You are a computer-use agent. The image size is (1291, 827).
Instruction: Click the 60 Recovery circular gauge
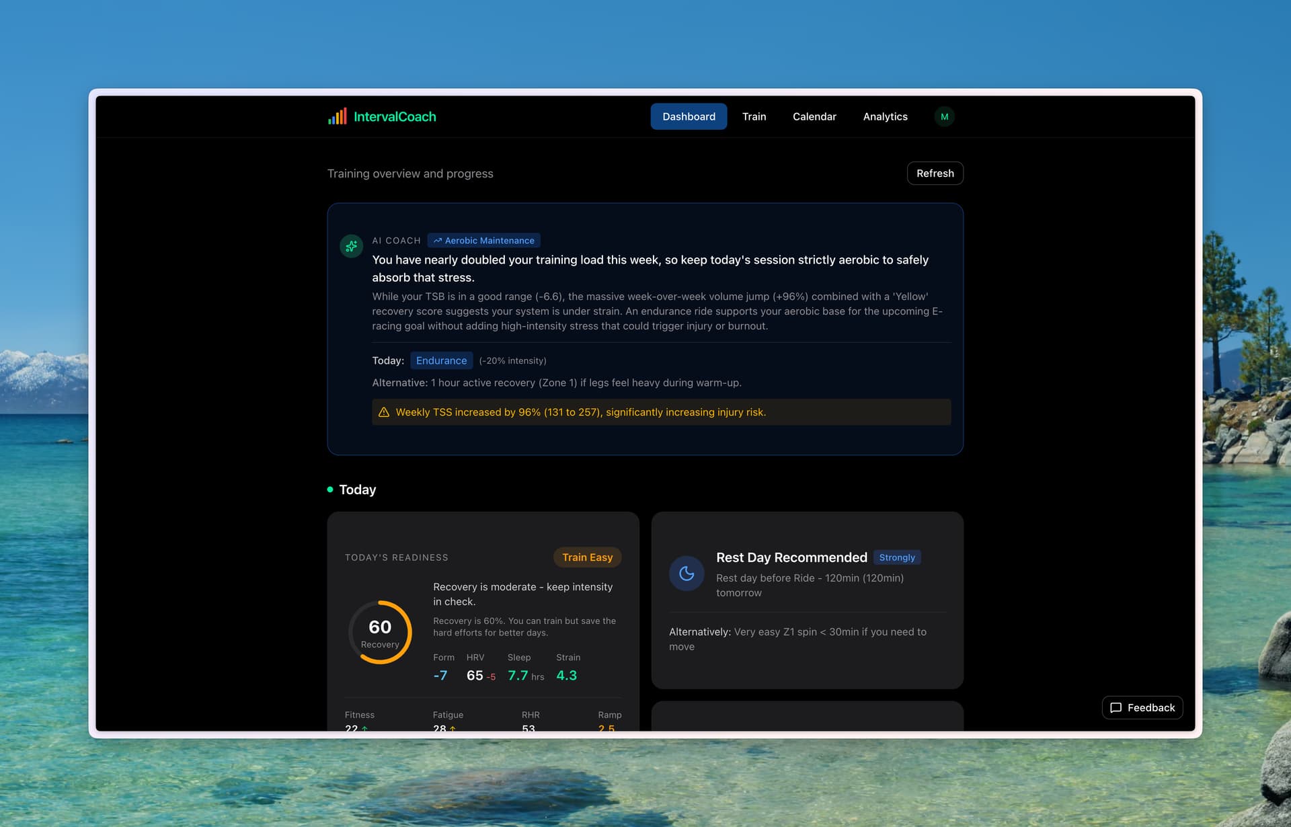[380, 632]
